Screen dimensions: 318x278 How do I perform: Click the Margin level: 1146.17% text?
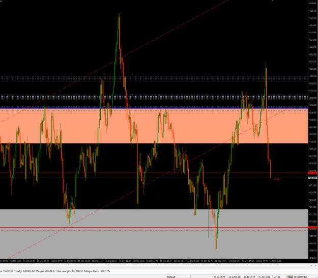pyautogui.click(x=97, y=271)
